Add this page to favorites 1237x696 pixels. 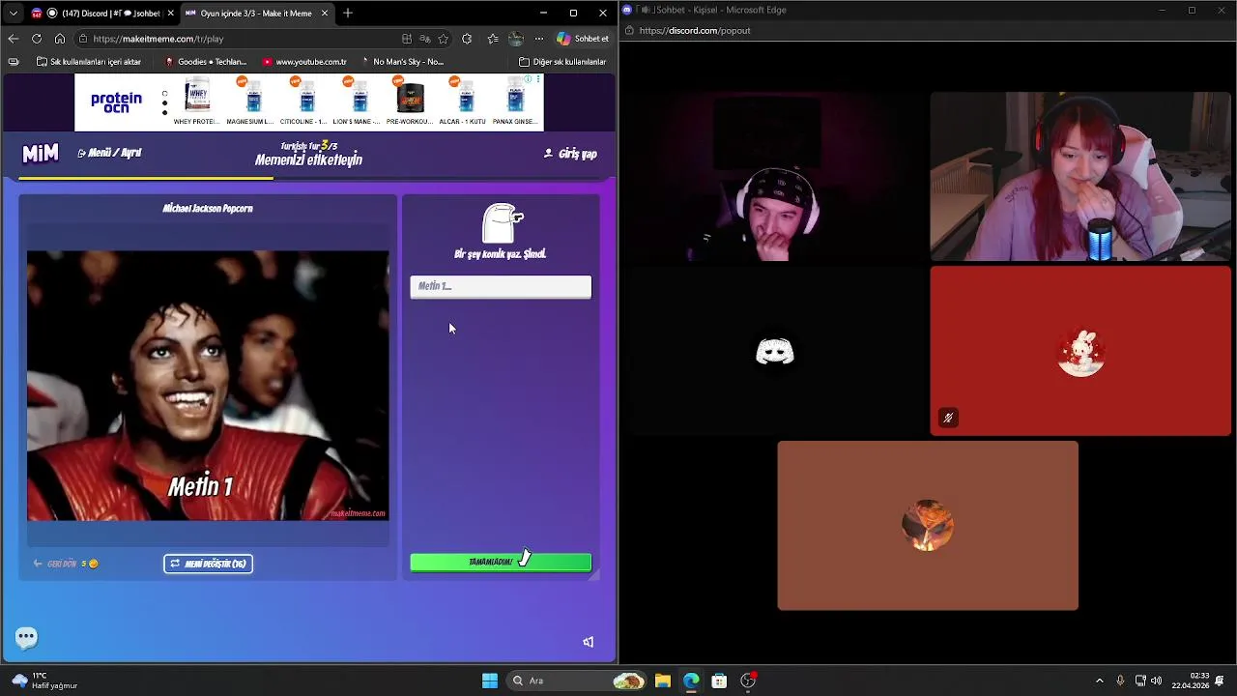(443, 39)
